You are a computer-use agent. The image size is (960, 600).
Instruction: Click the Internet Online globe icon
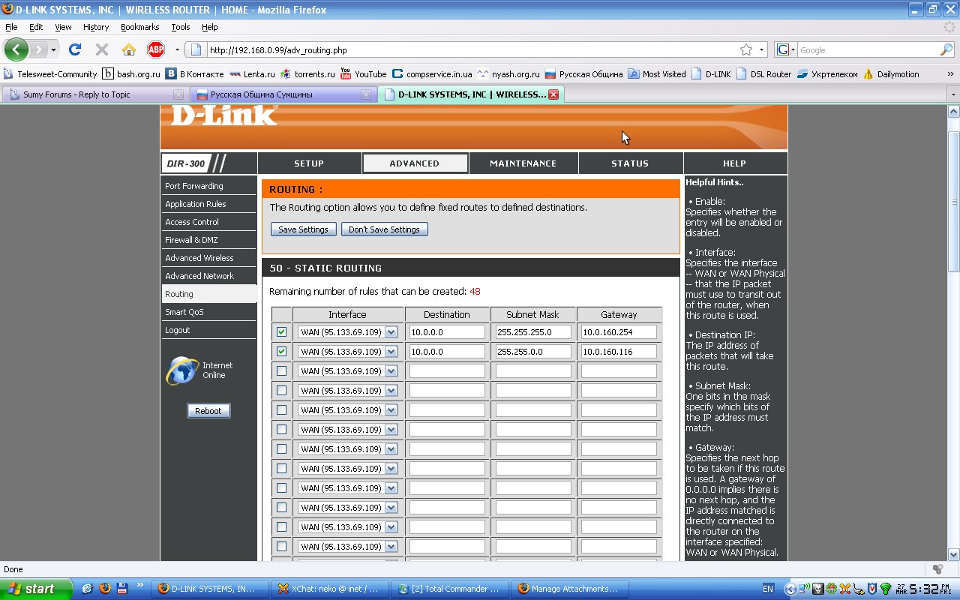pos(181,370)
